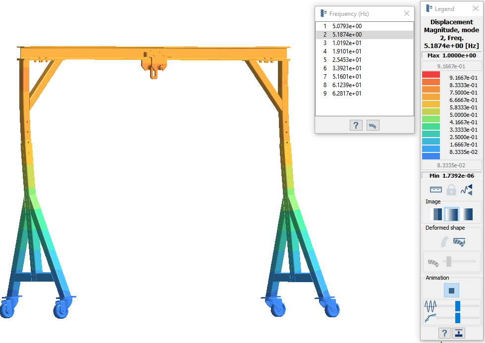Enable deformed shape with scale icon
Image resolution: width=485 pixels, height=343 pixels.
coord(459,242)
